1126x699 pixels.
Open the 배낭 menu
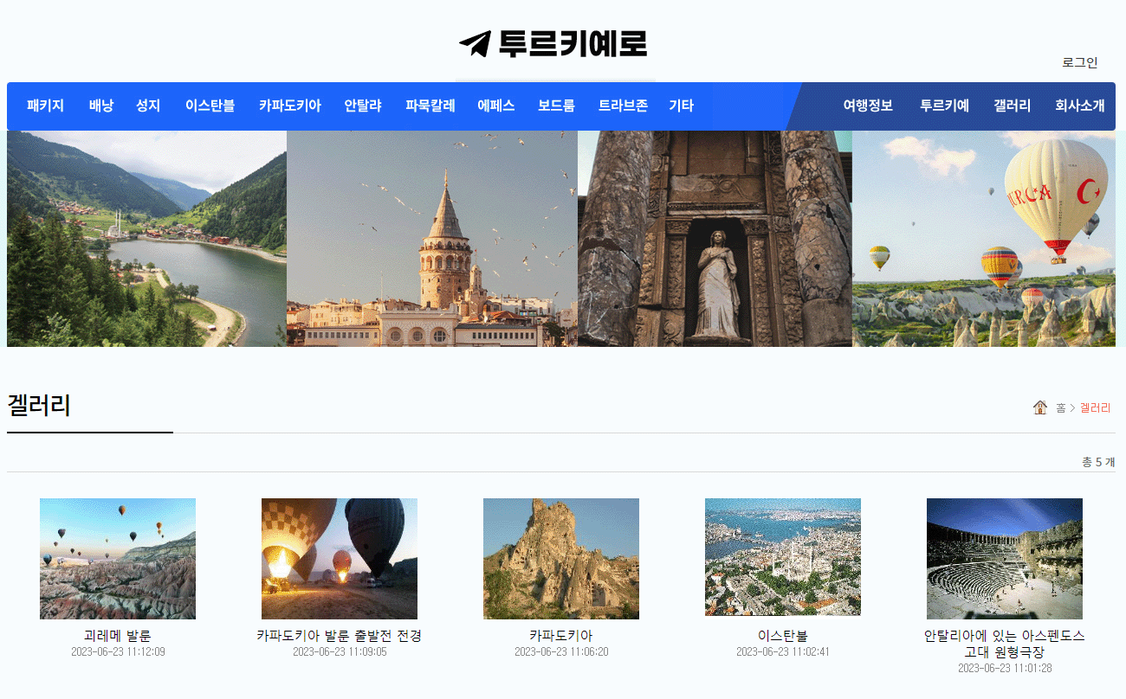[x=100, y=106]
